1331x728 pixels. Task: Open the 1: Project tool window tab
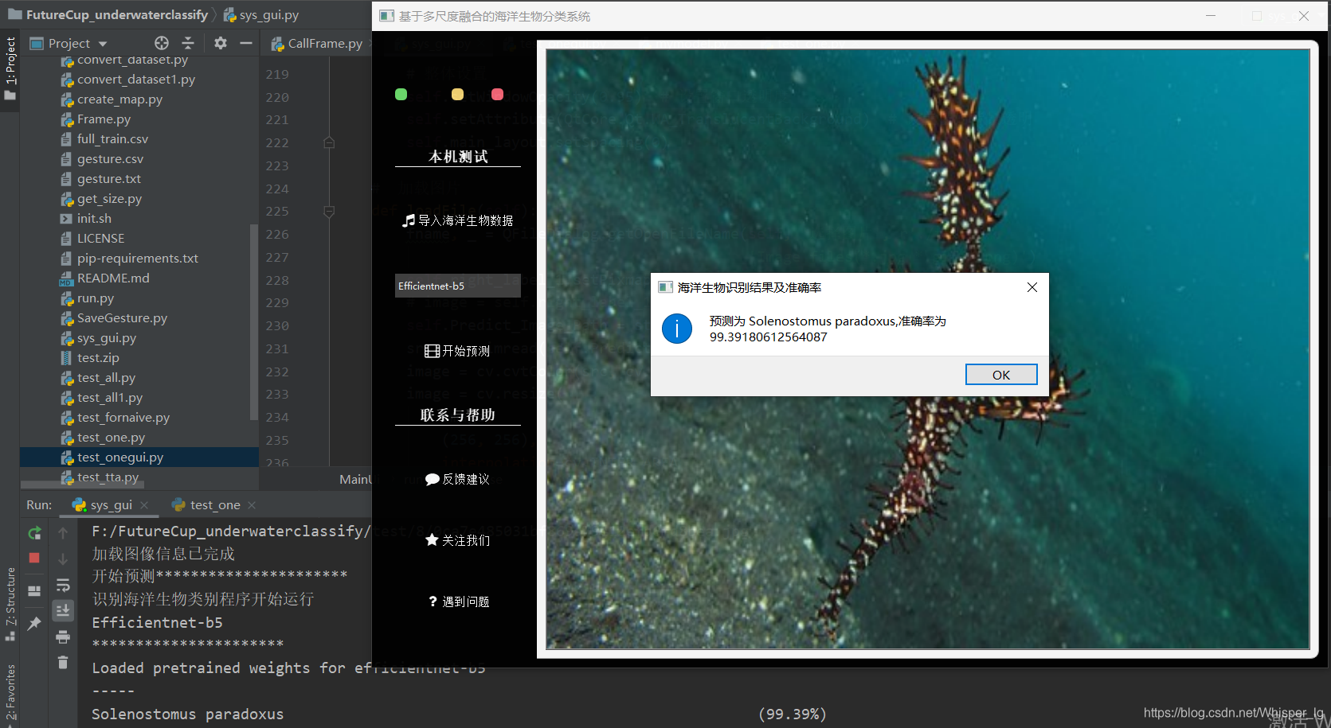(x=10, y=68)
